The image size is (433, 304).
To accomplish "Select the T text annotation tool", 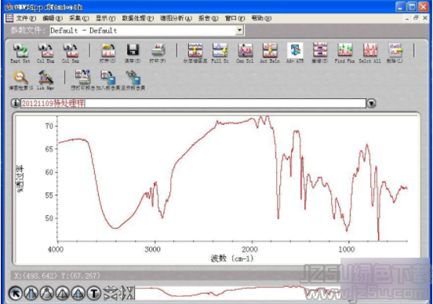I will [94, 293].
